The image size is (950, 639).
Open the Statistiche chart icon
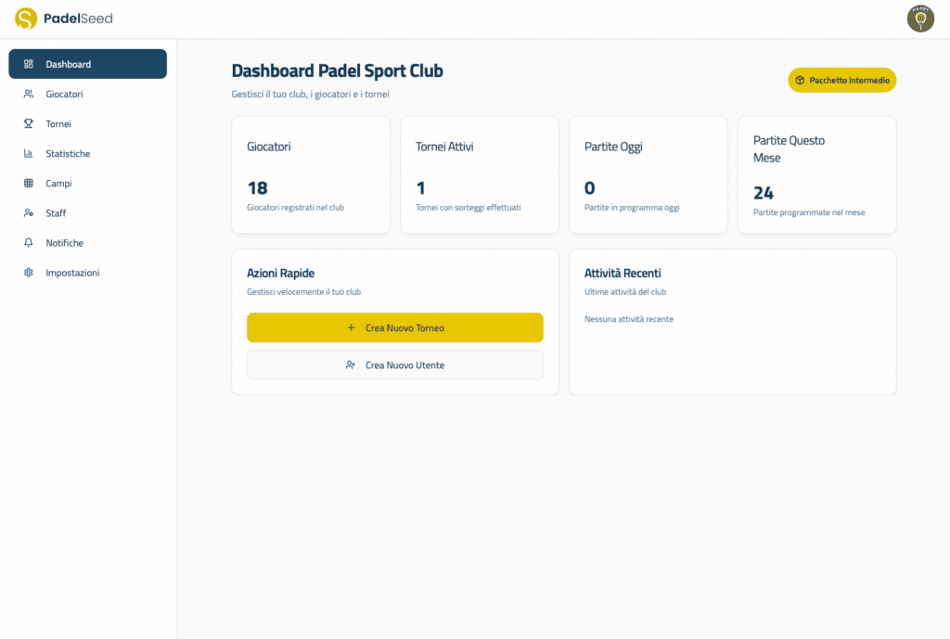pyautogui.click(x=27, y=153)
